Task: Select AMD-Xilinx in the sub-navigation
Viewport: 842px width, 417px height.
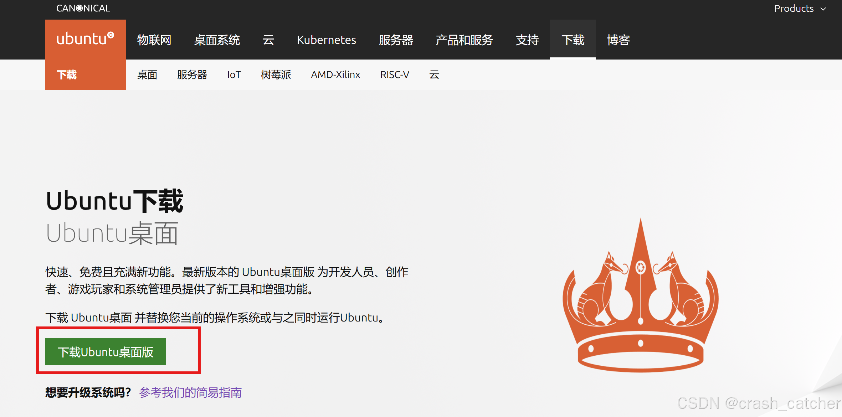Action: click(335, 74)
